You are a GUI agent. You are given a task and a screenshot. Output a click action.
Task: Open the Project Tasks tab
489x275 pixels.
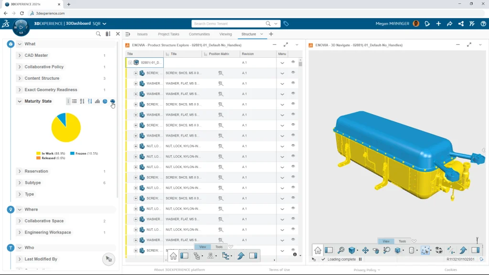[x=169, y=34]
